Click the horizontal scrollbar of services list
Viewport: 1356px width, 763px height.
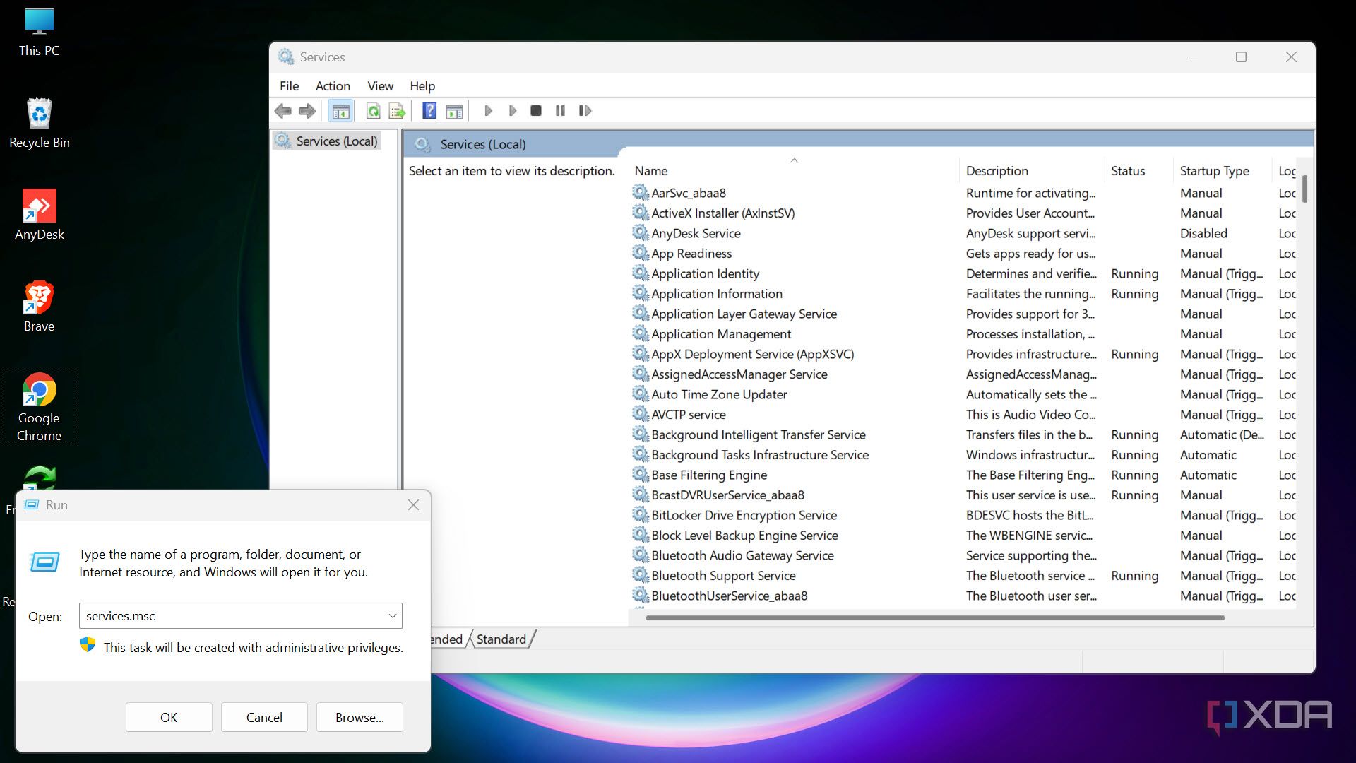(934, 618)
